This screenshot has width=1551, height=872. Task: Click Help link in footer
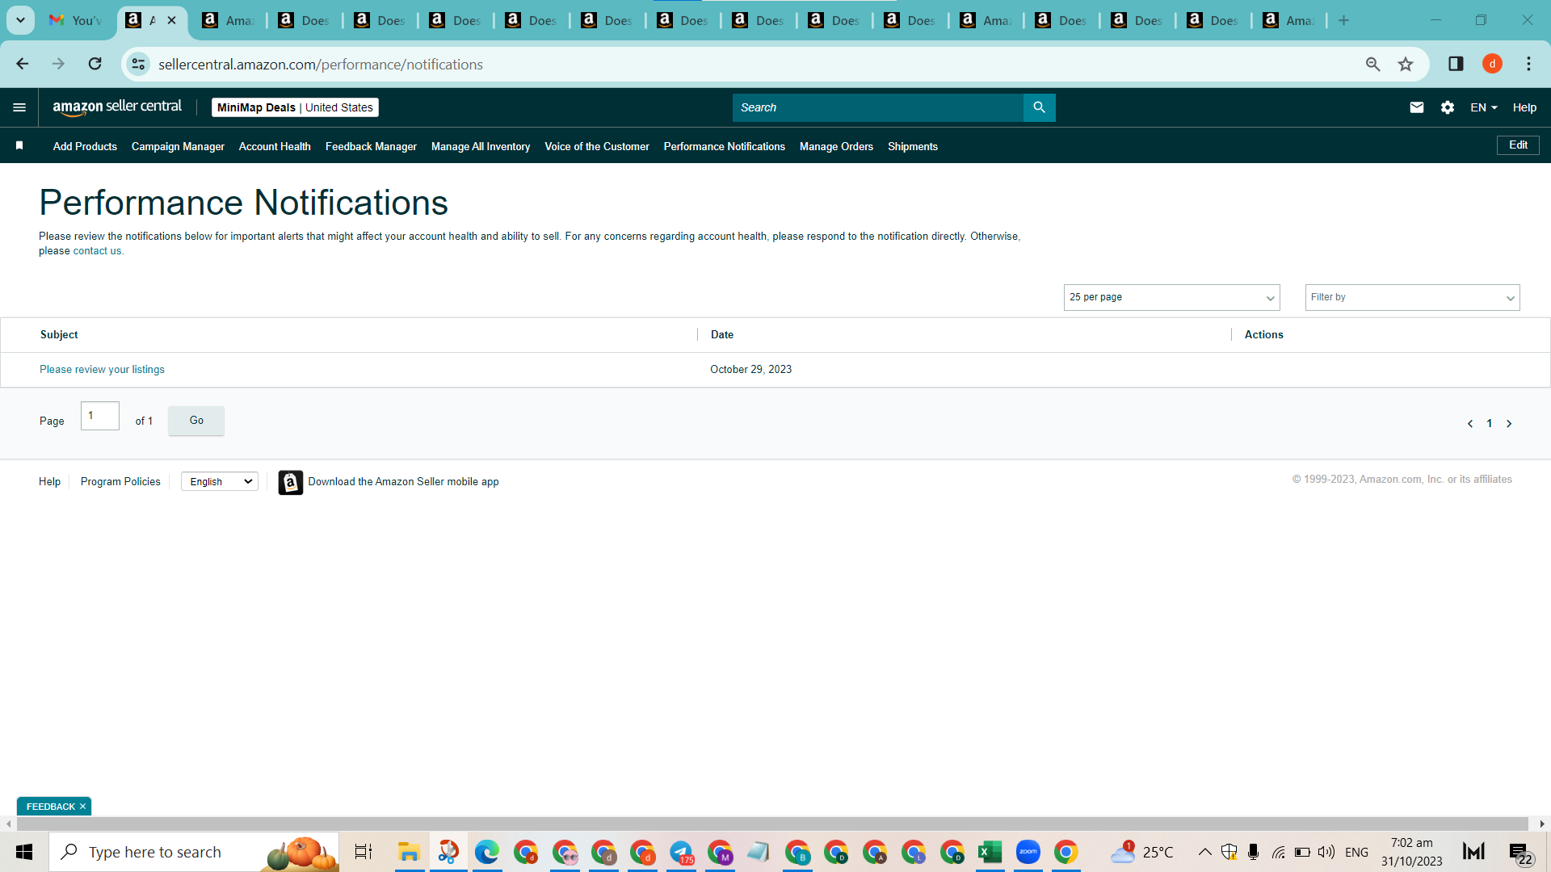(49, 481)
